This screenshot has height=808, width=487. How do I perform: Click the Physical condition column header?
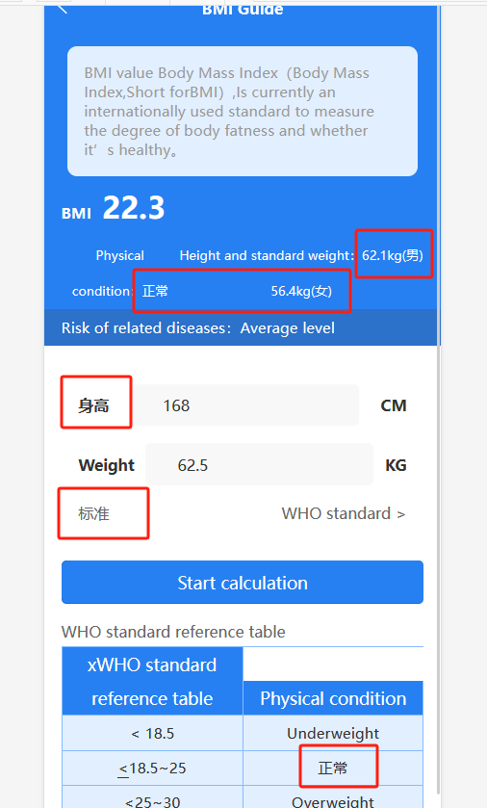[x=333, y=698]
